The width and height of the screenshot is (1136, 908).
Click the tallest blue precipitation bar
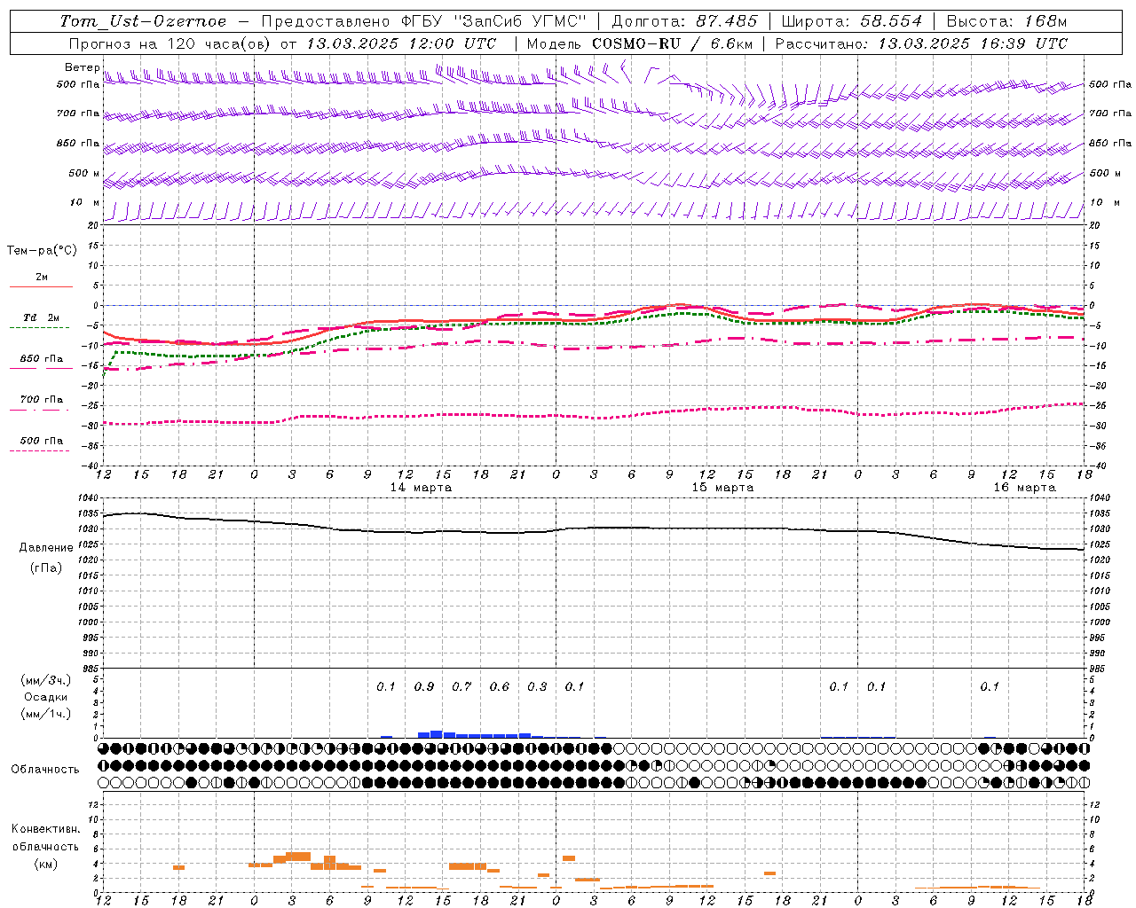coord(437,734)
